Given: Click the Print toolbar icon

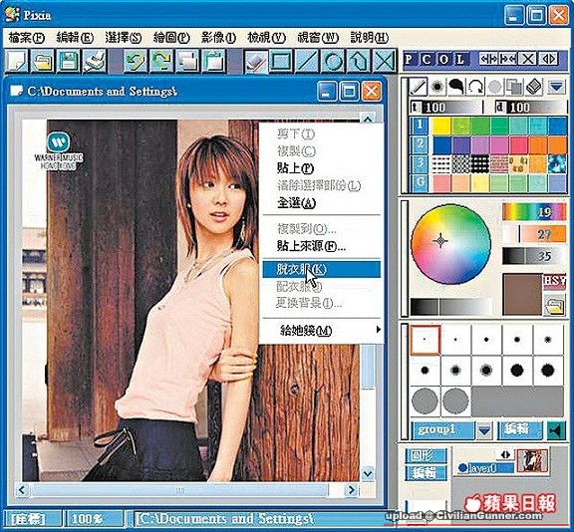Looking at the screenshot, I should [95, 61].
